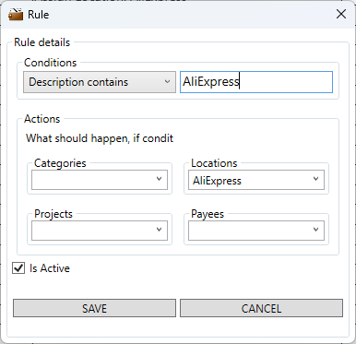The image size is (356, 344).
Task: Click the Locations dropdown arrow
Action: (315, 179)
